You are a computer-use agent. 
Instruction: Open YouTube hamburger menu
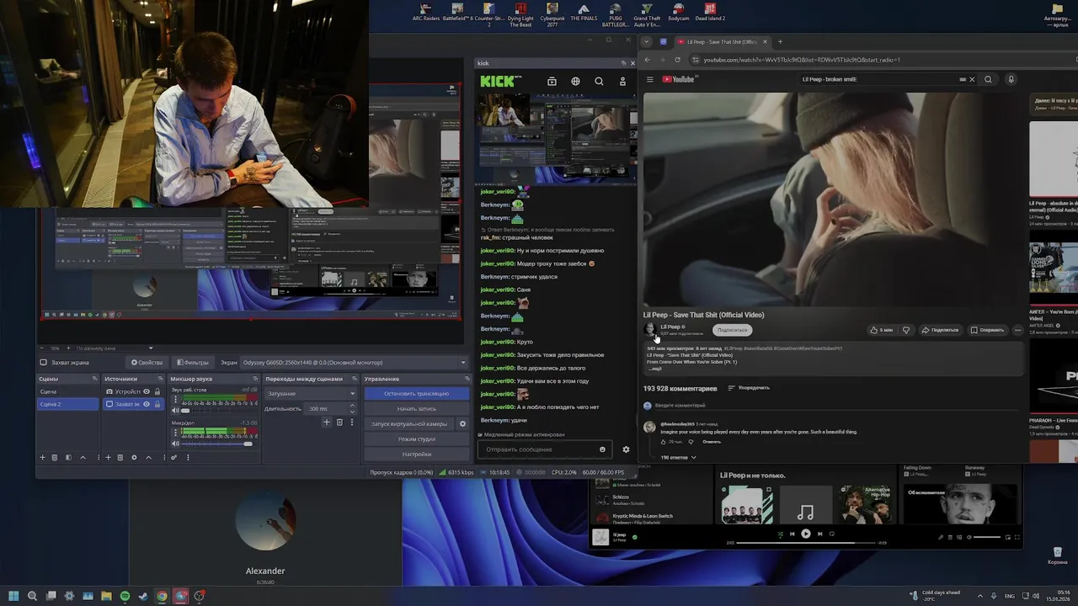[x=649, y=79]
